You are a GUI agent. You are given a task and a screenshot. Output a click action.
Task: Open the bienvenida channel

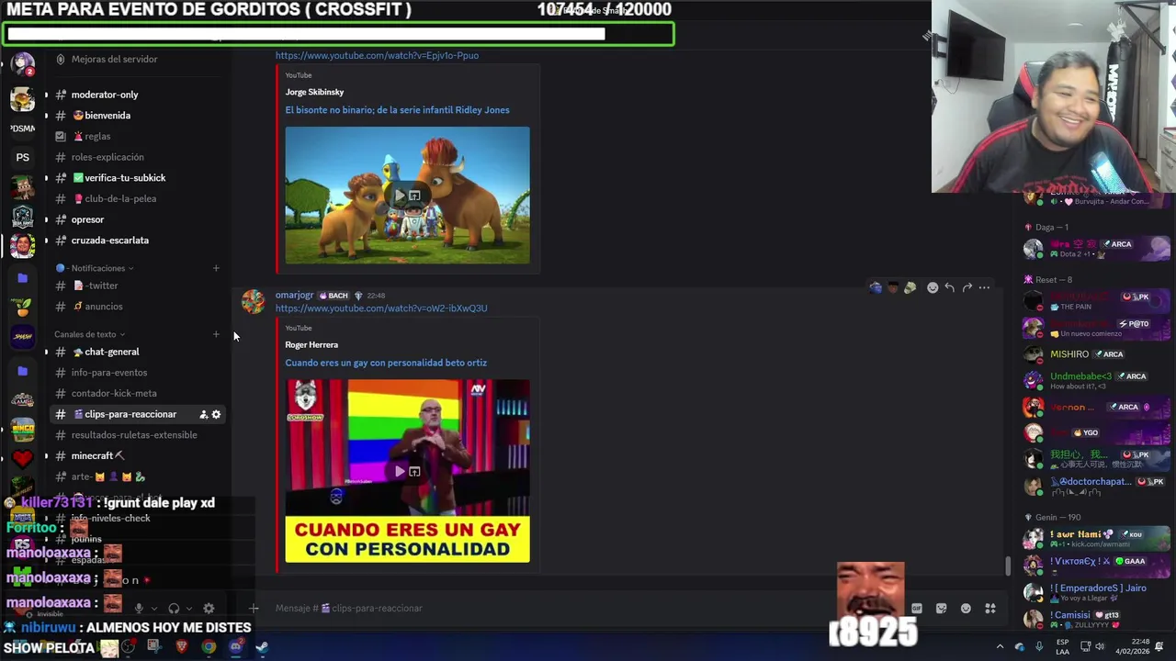(x=107, y=116)
